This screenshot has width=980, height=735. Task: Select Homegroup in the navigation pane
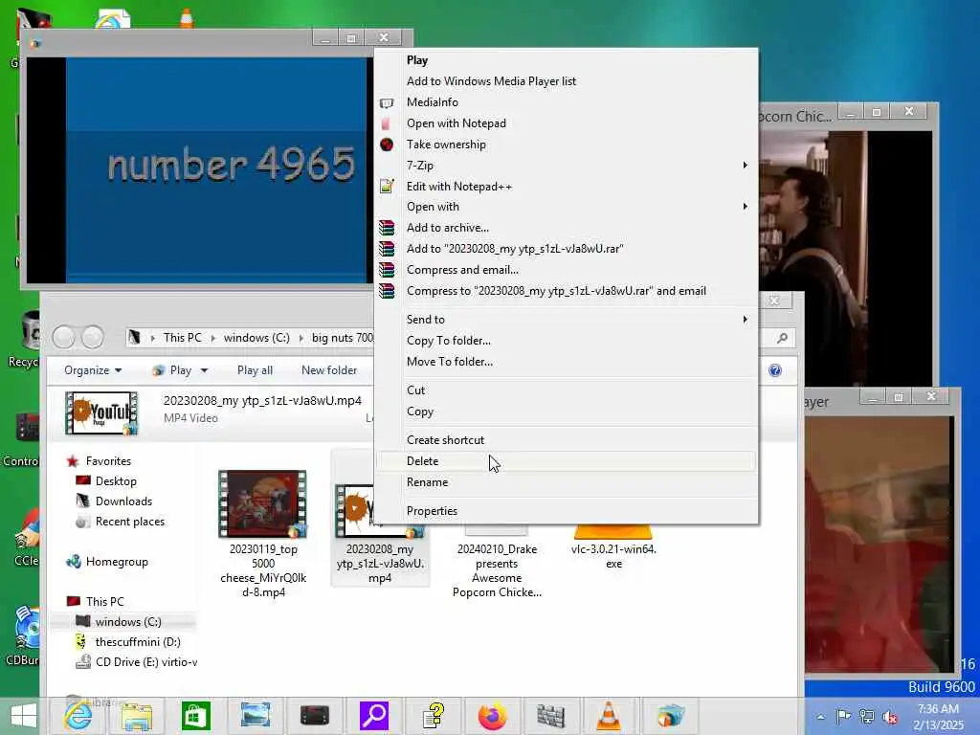tap(117, 562)
